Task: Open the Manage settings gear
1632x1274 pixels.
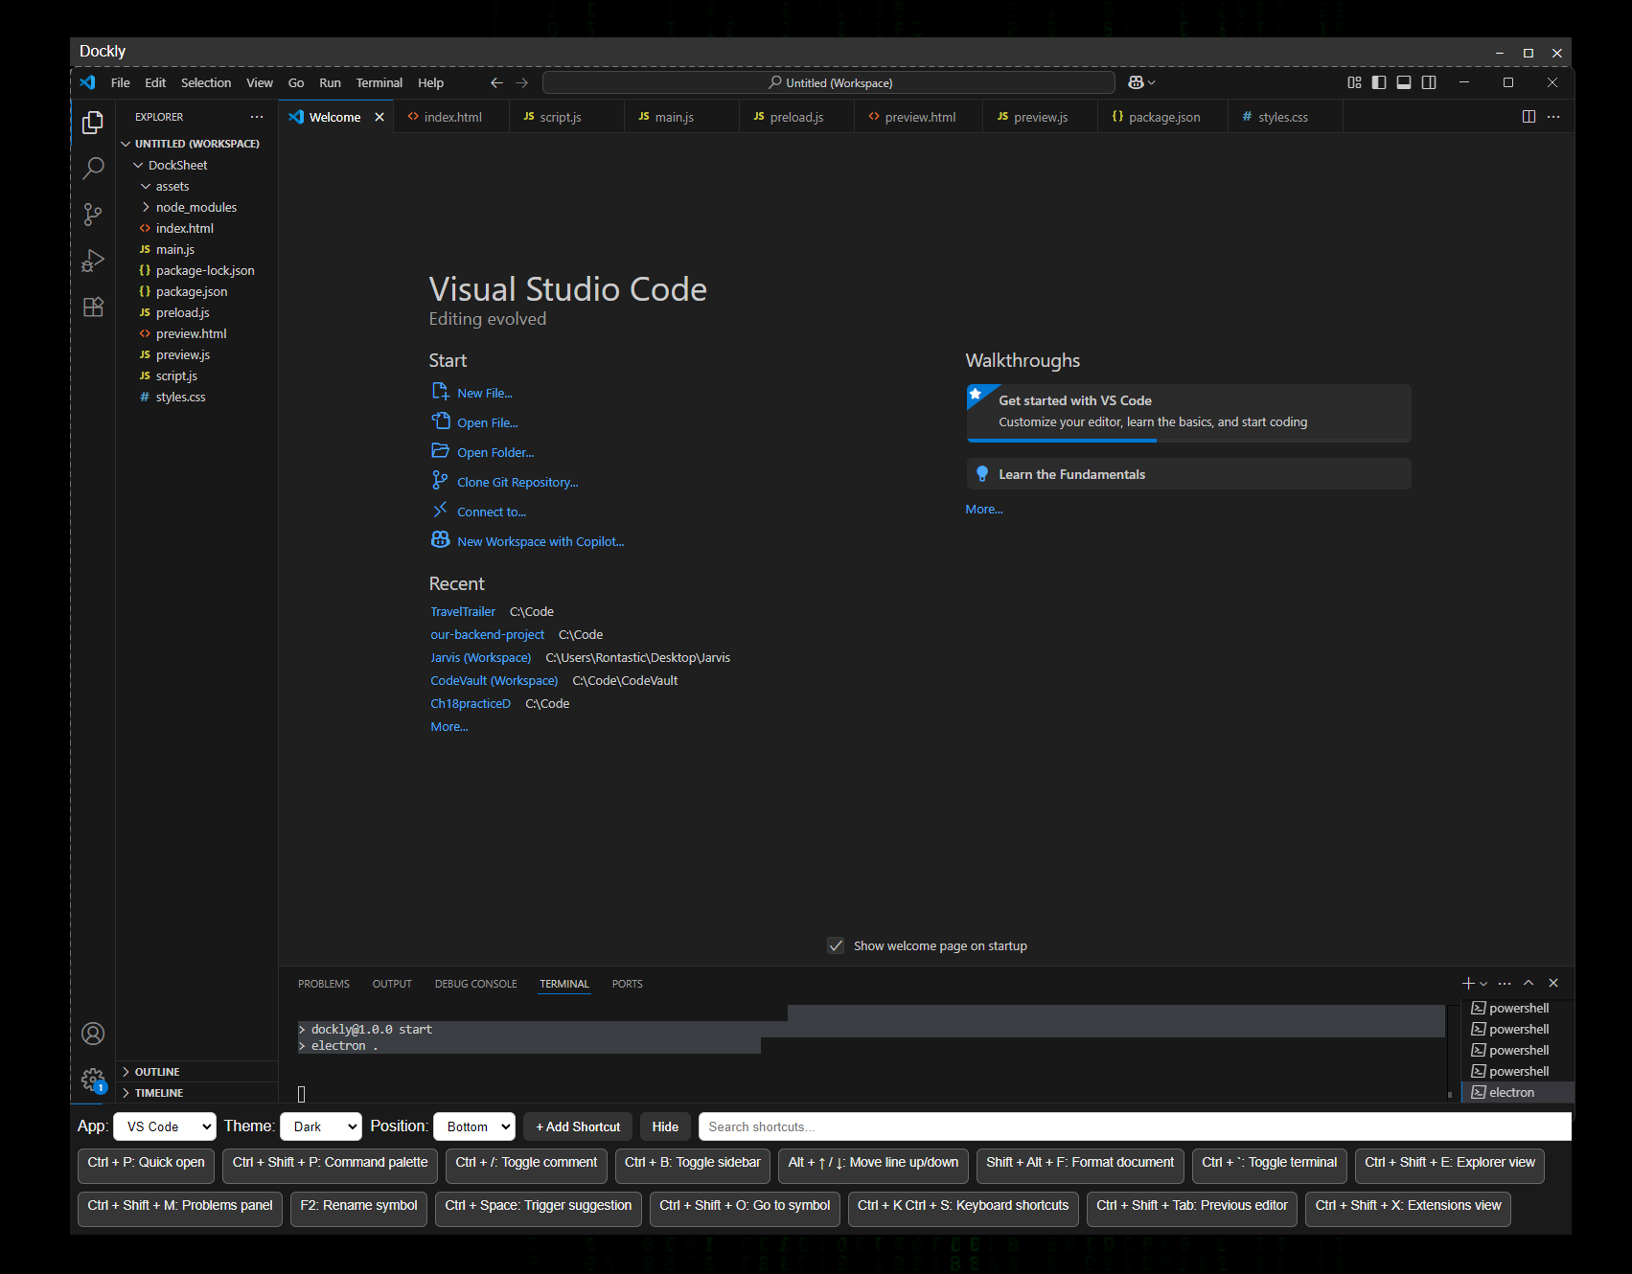Action: coord(92,1079)
